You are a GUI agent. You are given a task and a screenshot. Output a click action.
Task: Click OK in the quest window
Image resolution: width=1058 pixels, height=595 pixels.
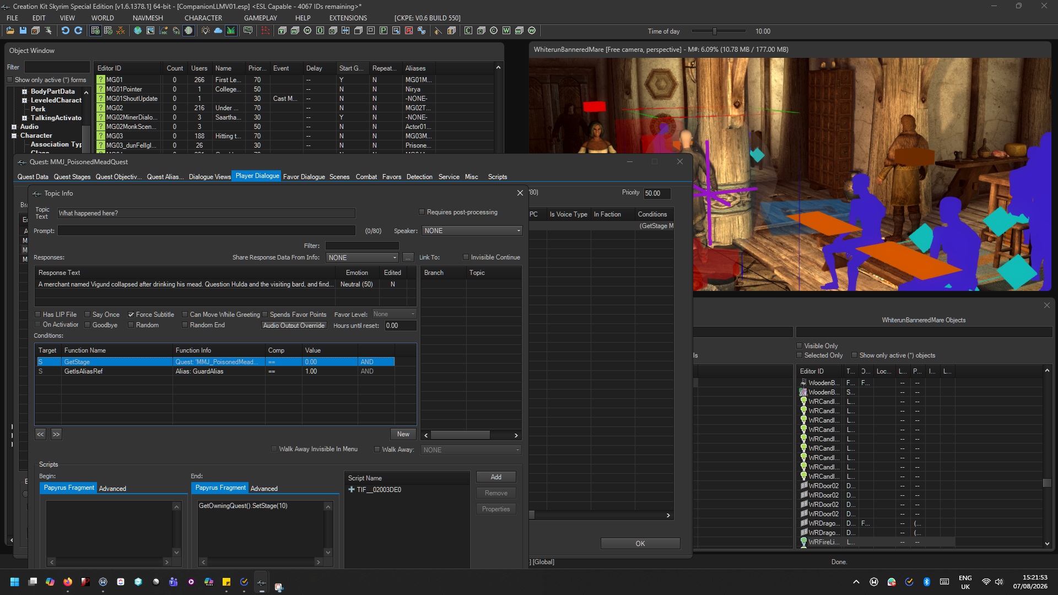[x=640, y=544]
